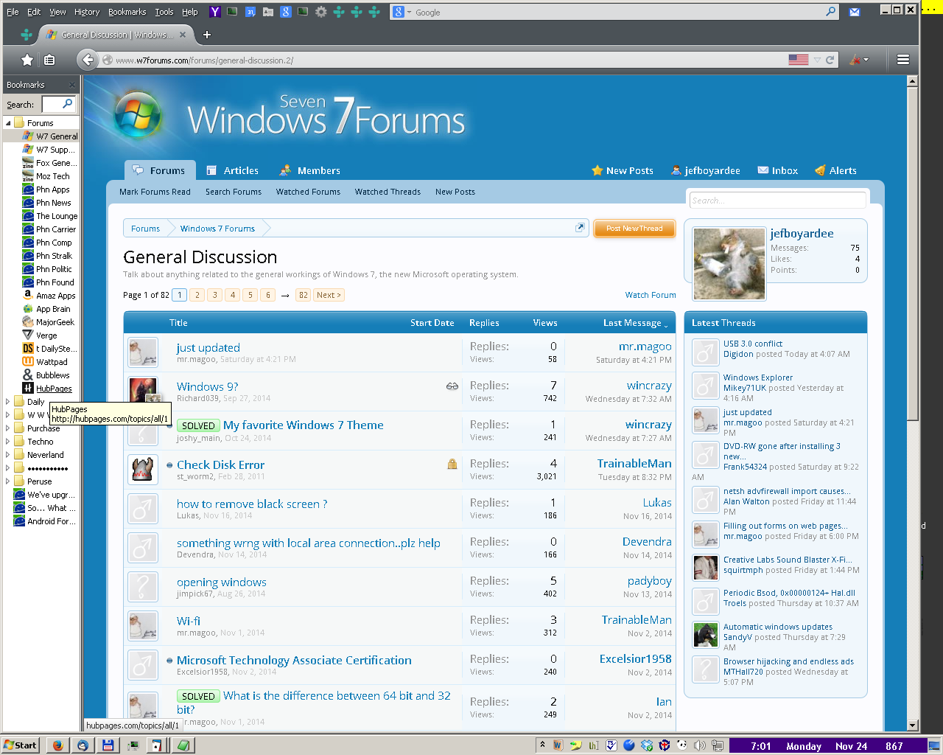Close the Bookmarks sidebar with the X

71,85
